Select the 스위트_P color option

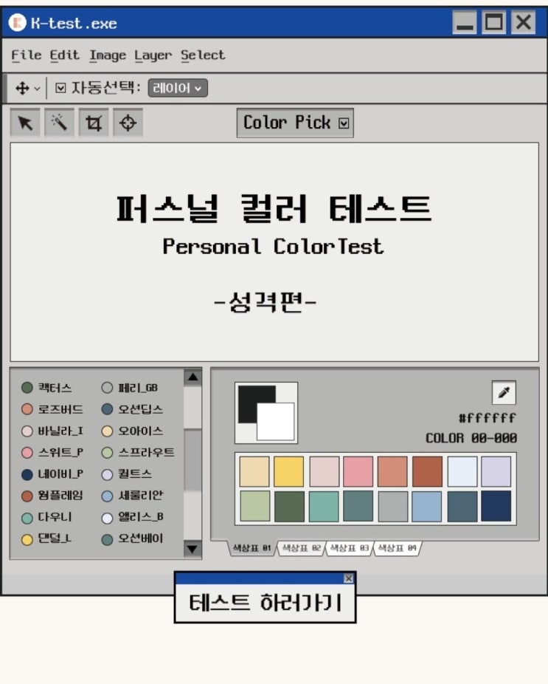coord(52,452)
